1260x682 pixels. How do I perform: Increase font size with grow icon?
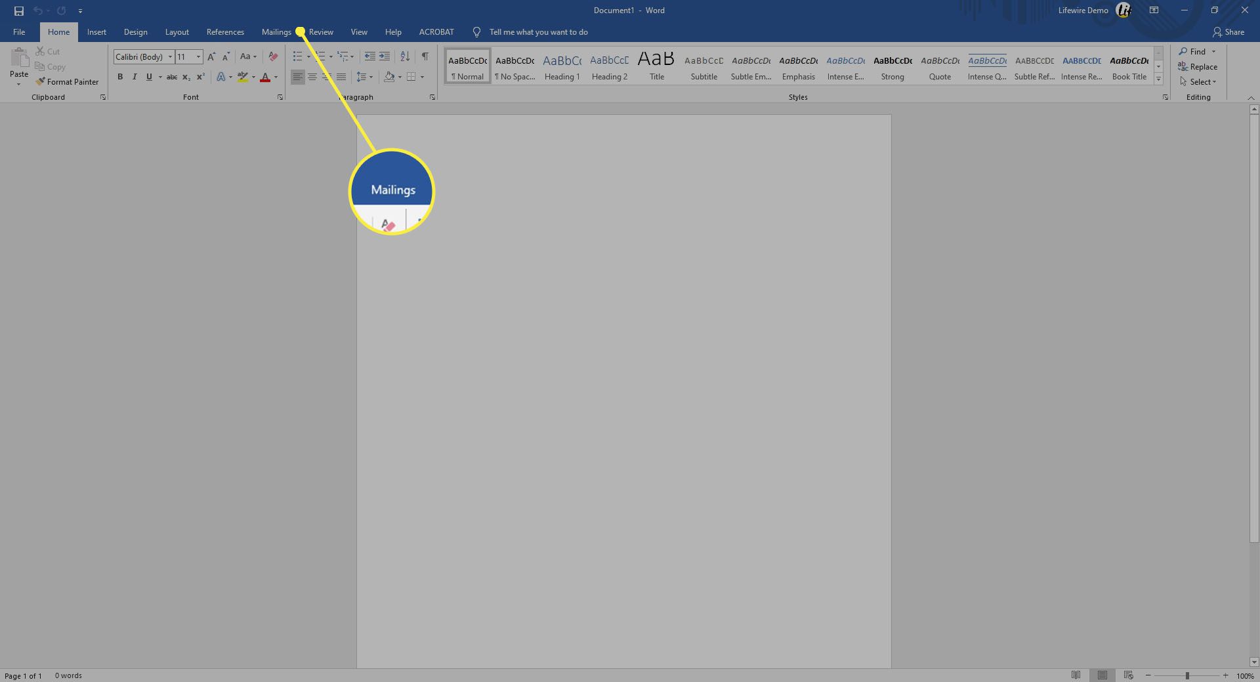[x=211, y=57]
